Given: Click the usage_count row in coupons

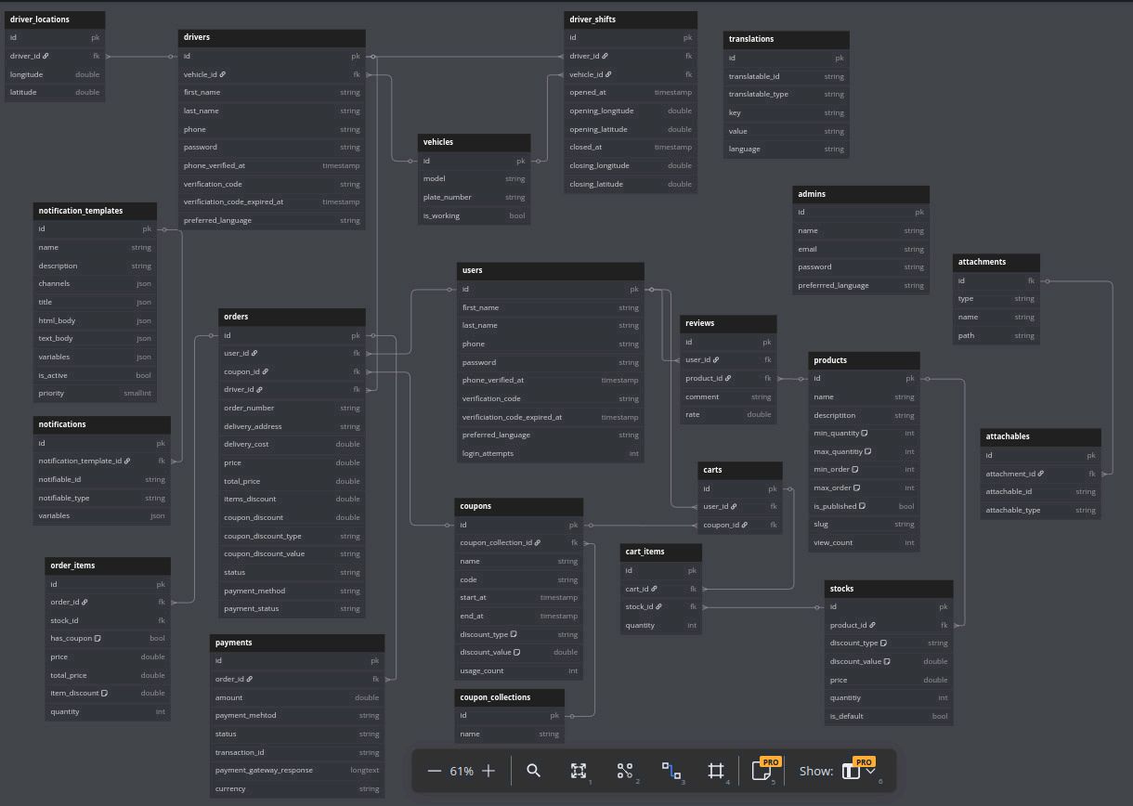Looking at the screenshot, I should click(519, 670).
